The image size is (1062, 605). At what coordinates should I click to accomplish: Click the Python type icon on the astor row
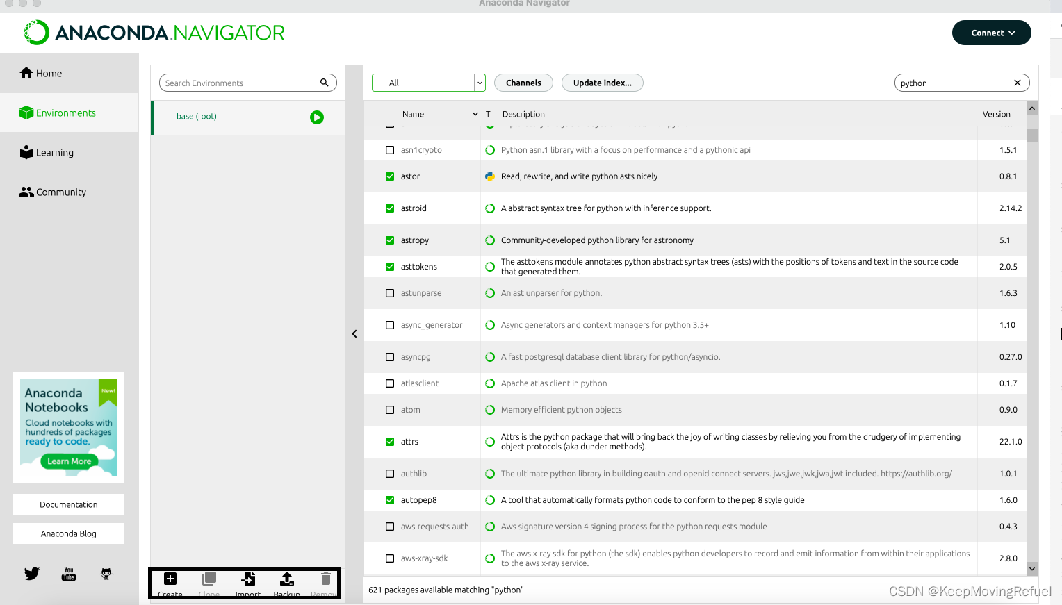click(x=490, y=176)
